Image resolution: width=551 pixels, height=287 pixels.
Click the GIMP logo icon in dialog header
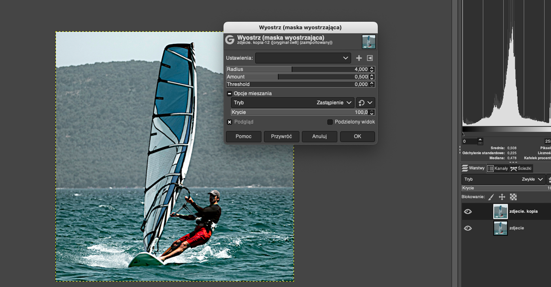point(230,40)
